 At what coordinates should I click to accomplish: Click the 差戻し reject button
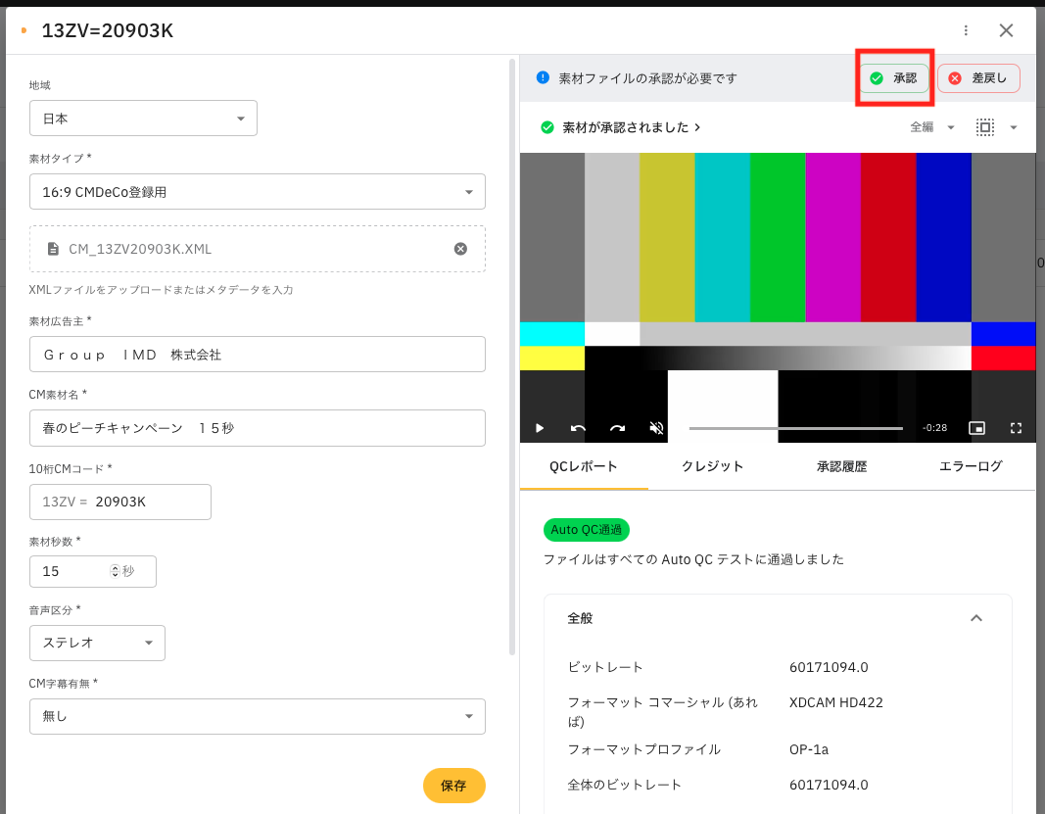pyautogui.click(x=978, y=78)
